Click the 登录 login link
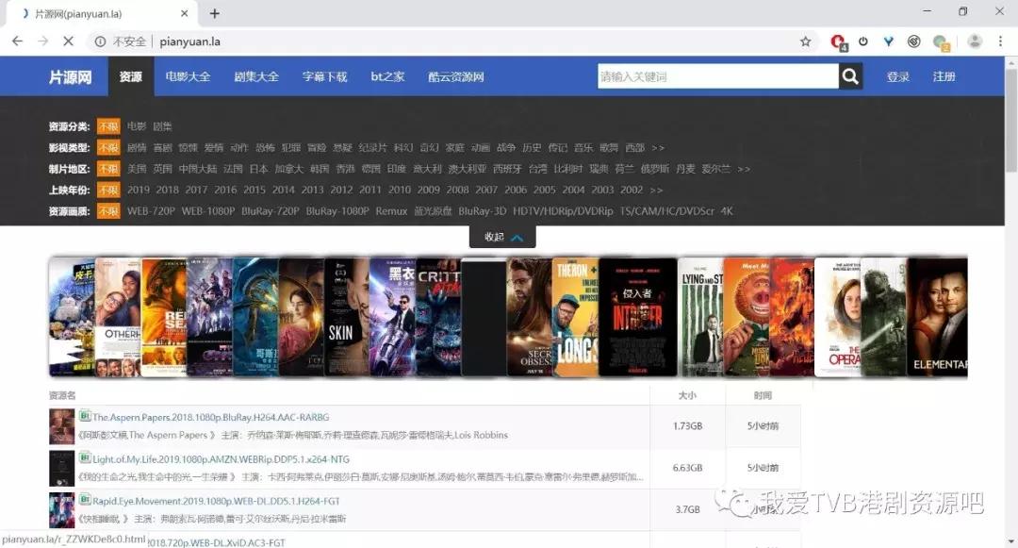Screen dimensions: 1018x548 coord(898,76)
